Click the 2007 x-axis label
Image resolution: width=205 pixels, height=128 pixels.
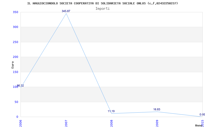66,123
